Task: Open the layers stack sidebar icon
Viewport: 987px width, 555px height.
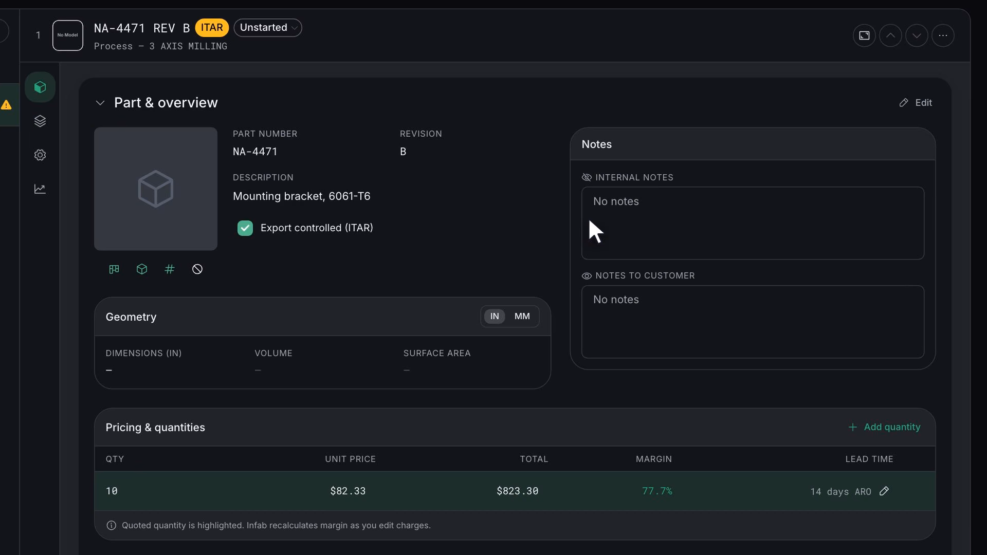Action: point(40,121)
